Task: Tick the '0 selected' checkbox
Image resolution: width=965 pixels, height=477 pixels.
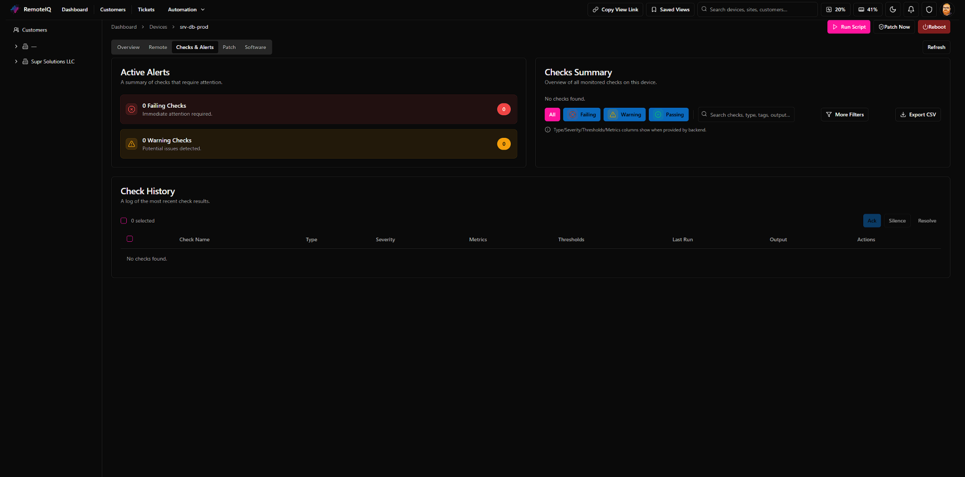Action: coord(124,221)
